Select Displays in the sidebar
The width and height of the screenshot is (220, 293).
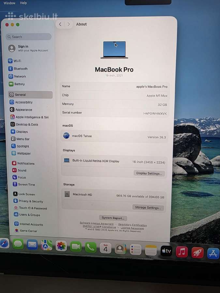point(20,132)
